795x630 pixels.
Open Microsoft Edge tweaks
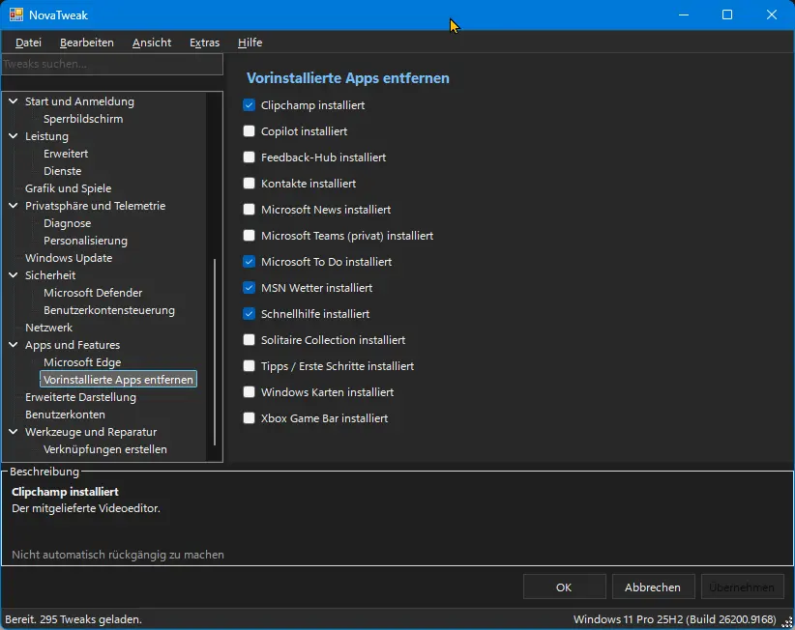(82, 362)
